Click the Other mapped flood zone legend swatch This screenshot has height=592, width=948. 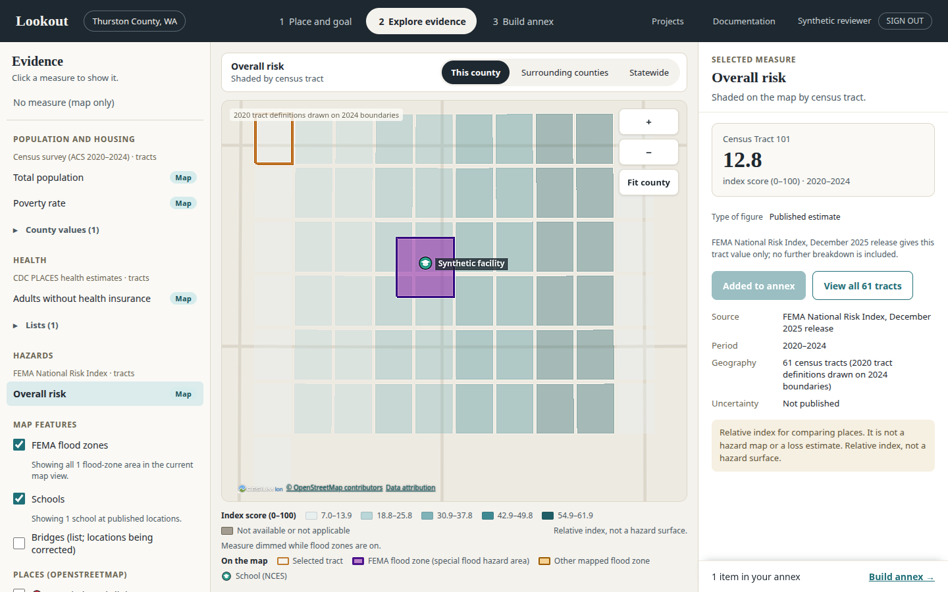point(544,561)
